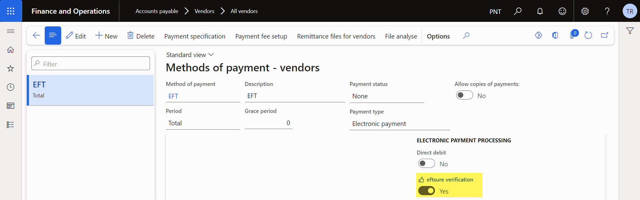This screenshot has width=640, height=200.
Task: Open Remittance files for vendors
Action: point(336,36)
